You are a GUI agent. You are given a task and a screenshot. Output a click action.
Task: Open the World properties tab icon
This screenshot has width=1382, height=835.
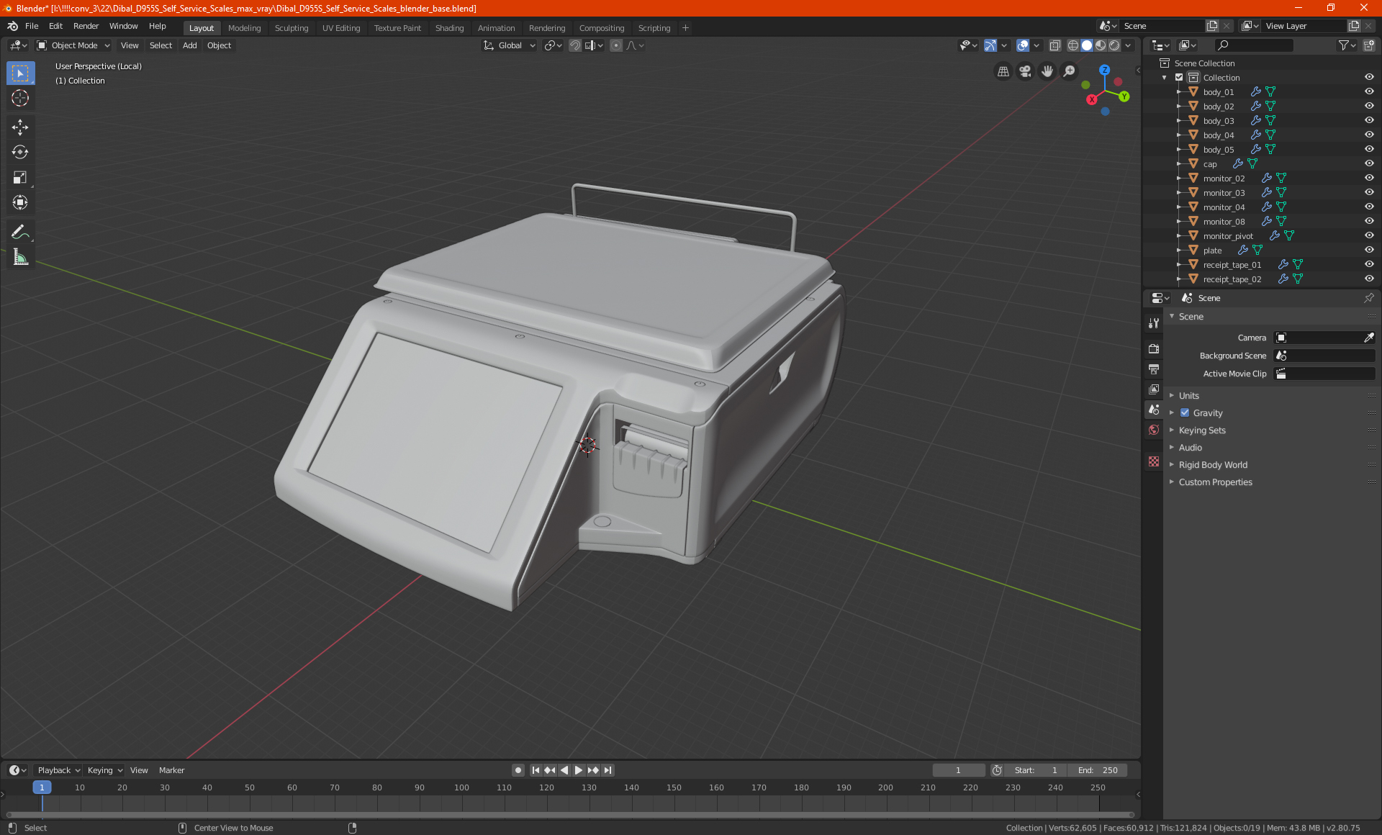point(1154,430)
